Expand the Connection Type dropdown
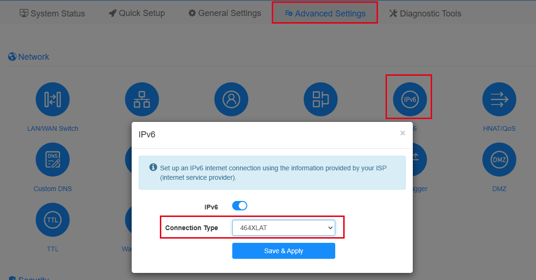Viewport: 536px width, 280px height. pos(284,228)
